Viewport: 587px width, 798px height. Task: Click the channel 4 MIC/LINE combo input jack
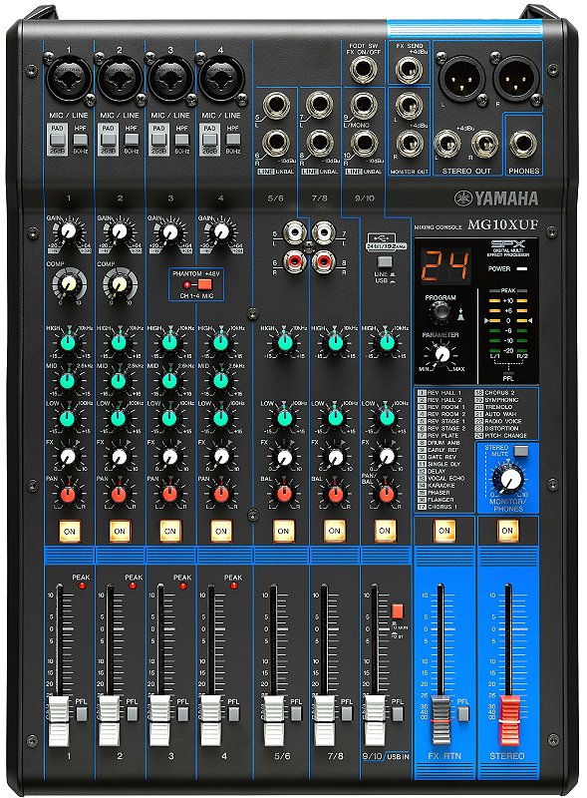point(221,78)
